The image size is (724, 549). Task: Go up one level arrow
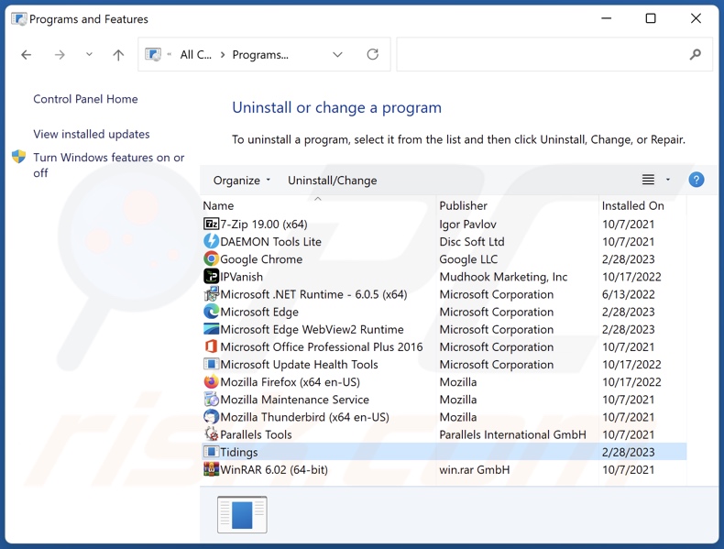click(x=118, y=55)
